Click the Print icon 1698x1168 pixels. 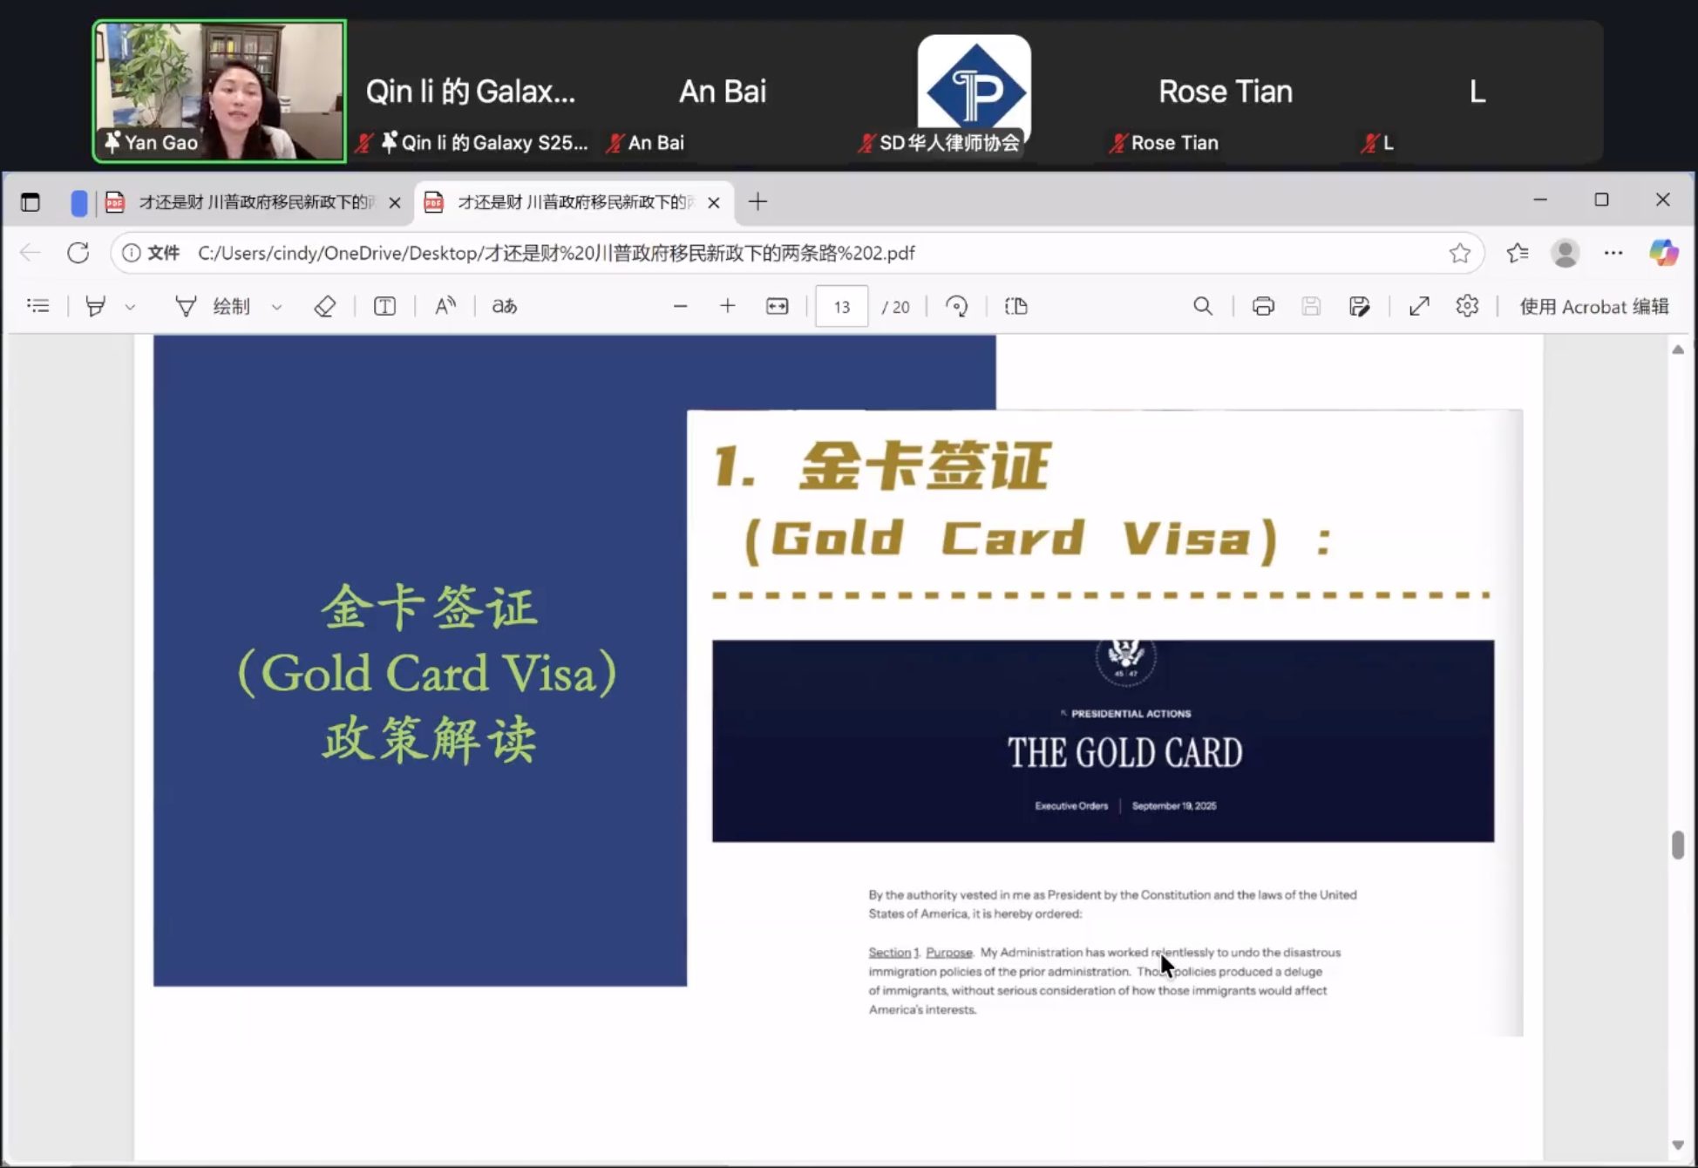[x=1262, y=306]
